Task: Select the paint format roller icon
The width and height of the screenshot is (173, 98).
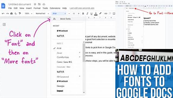Action: click(20, 14)
